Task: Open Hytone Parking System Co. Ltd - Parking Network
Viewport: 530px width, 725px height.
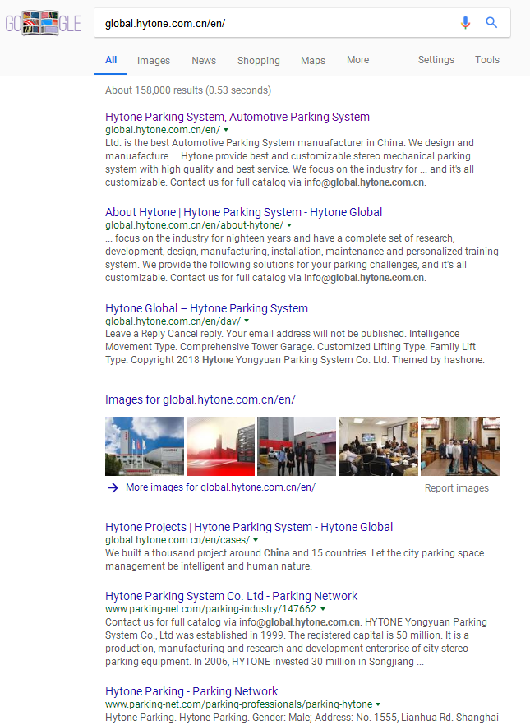Action: point(231,596)
